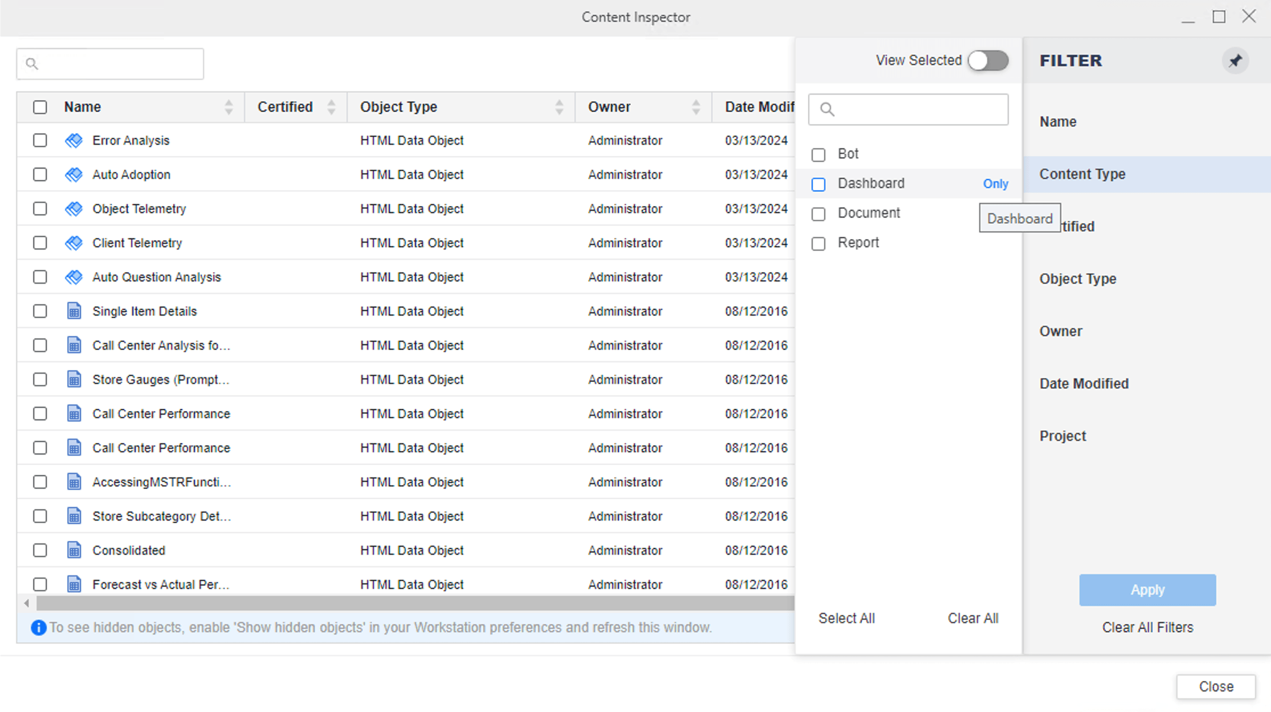Click the Auto Question Analysis dashboard icon
The height and width of the screenshot is (712, 1271).
pyautogui.click(x=74, y=277)
